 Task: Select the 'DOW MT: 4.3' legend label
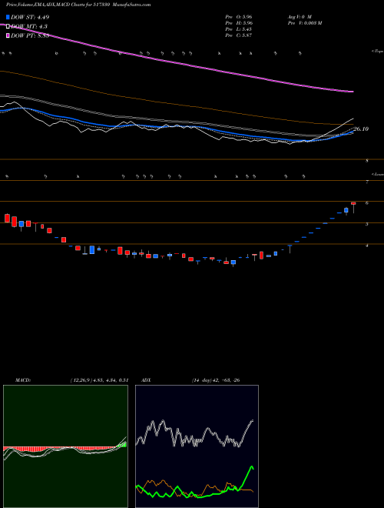click(x=29, y=26)
